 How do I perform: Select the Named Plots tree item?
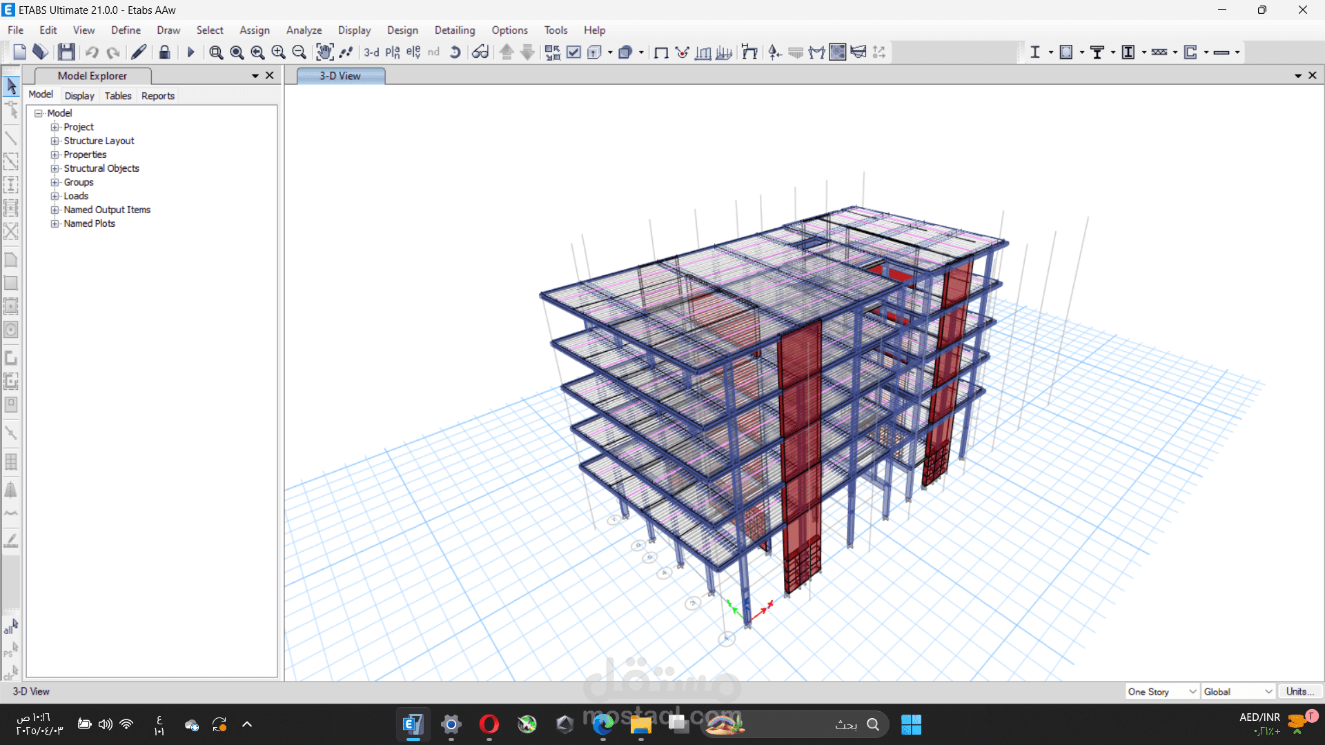tap(90, 223)
